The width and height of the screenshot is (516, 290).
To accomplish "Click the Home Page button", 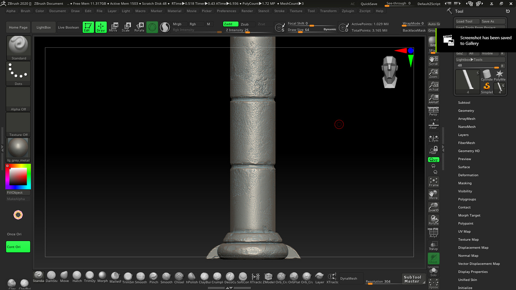I will pos(18,27).
